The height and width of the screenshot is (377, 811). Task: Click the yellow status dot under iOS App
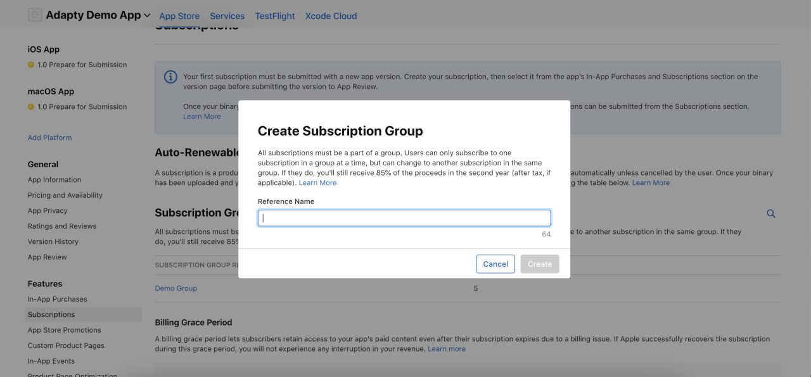pos(30,64)
